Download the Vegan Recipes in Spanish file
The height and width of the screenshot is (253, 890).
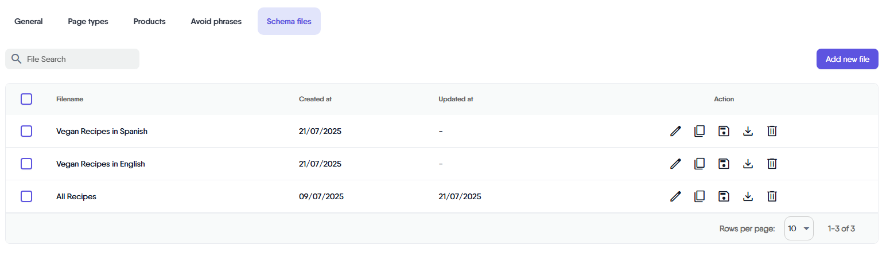748,131
